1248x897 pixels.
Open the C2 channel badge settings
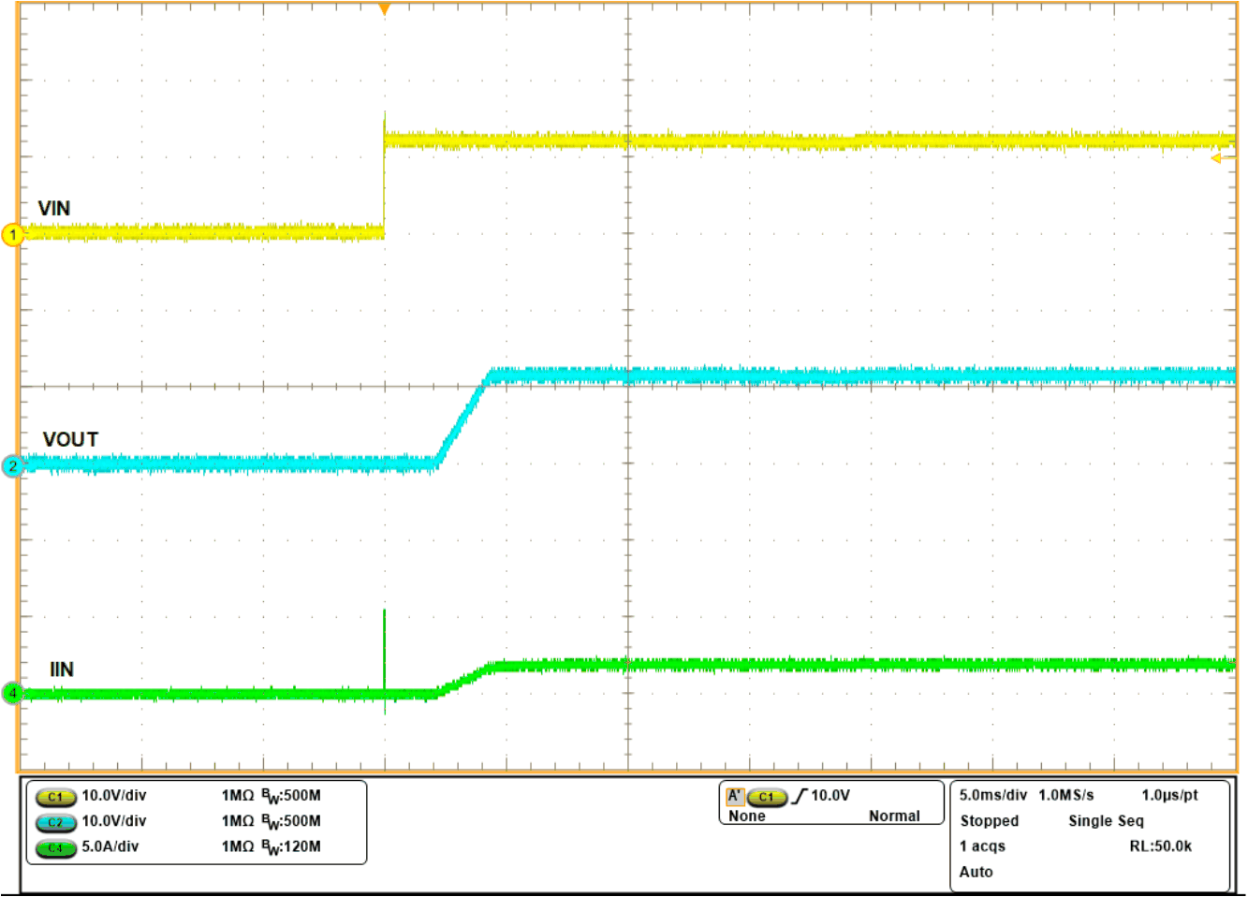(x=56, y=821)
